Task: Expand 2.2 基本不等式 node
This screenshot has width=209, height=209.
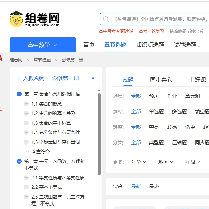Action: [26, 187]
